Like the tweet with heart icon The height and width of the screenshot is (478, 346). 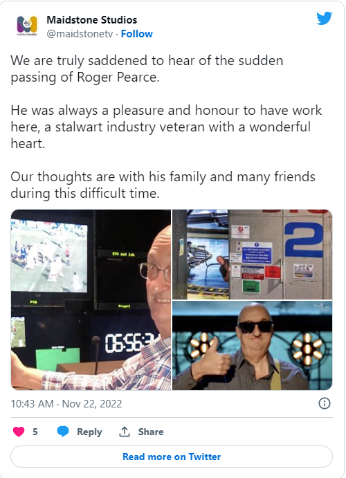(19, 432)
